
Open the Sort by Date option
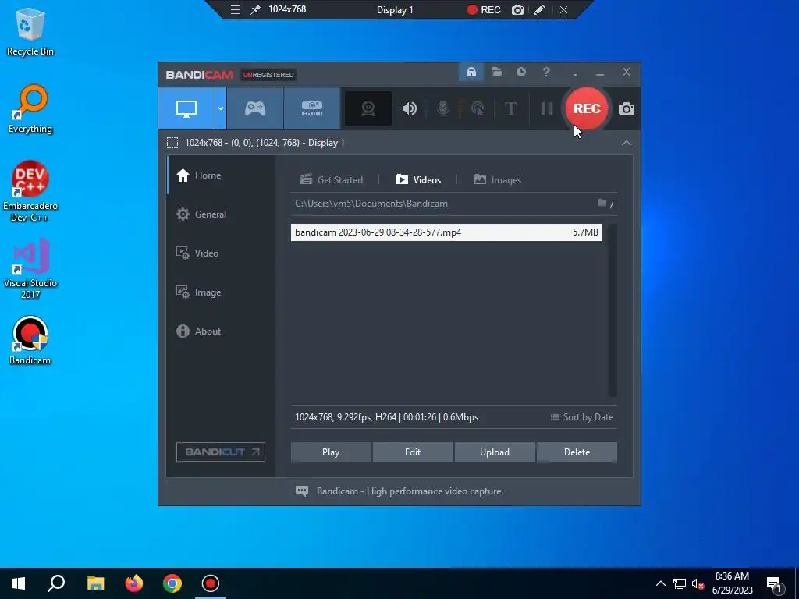point(581,417)
